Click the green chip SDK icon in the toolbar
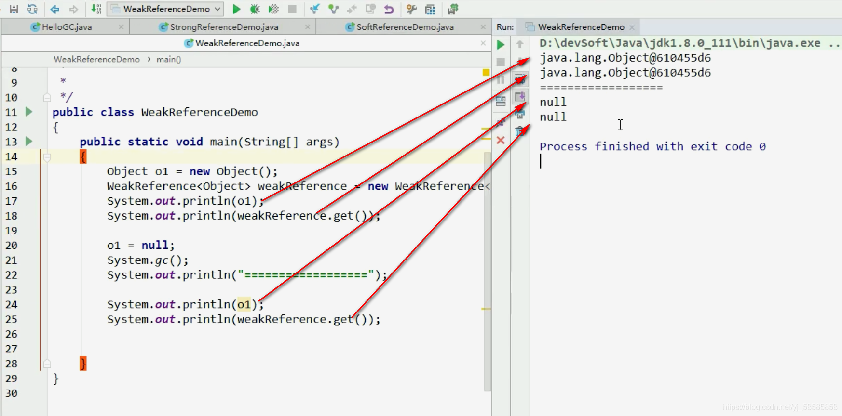Screen dimensions: 842x416 453,9
